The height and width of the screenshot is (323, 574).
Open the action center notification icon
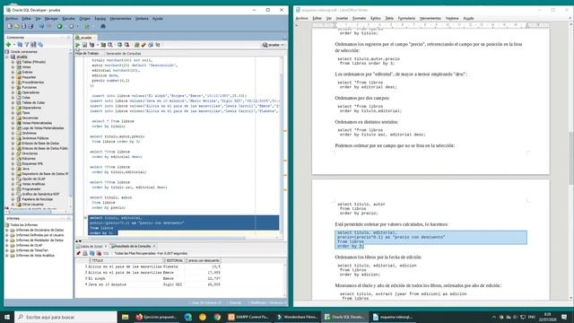pyautogui.click(x=564, y=317)
